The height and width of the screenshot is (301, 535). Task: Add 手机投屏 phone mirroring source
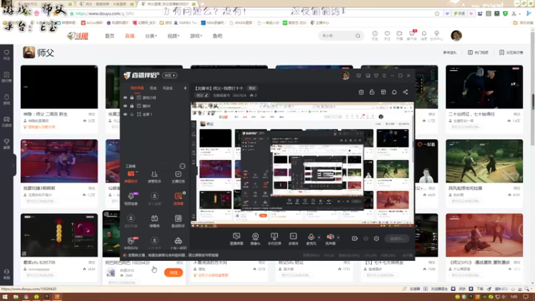click(274, 239)
